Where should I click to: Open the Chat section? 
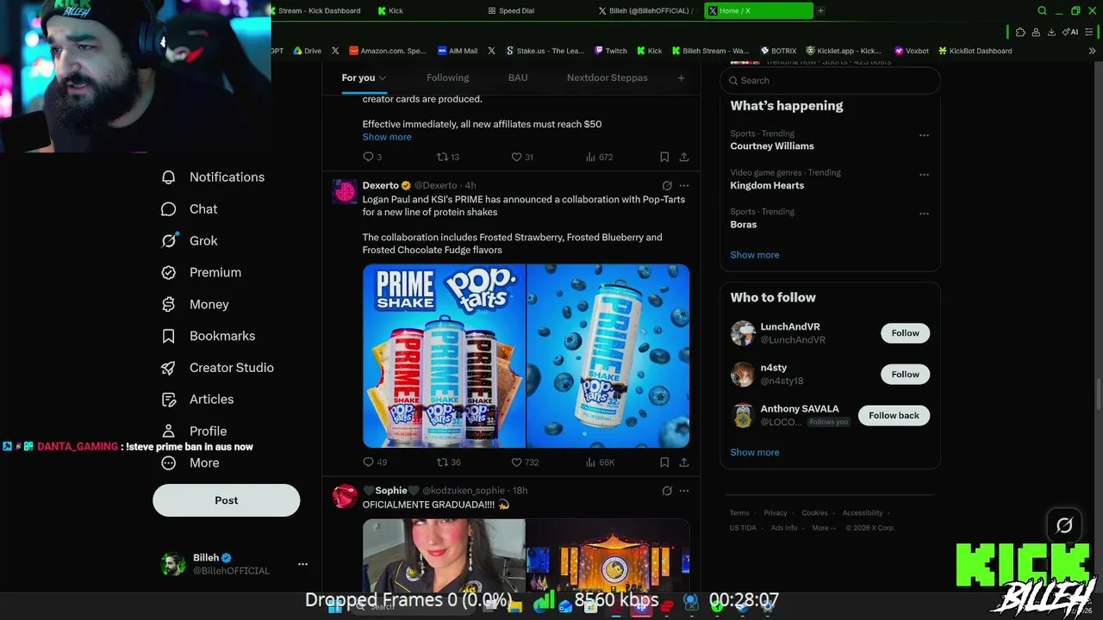coord(190,209)
